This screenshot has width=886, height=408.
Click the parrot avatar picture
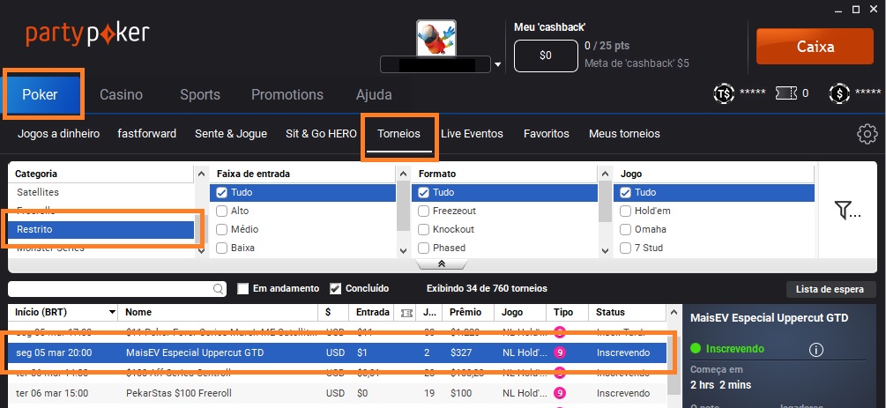pyautogui.click(x=436, y=39)
